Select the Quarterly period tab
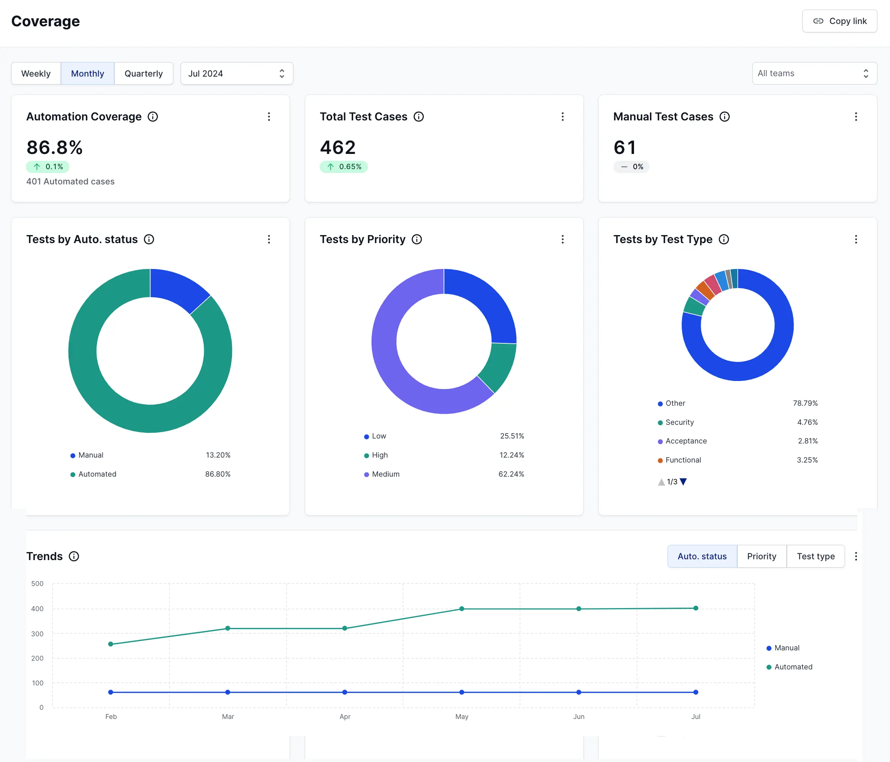This screenshot has height=762, width=890. pos(144,74)
